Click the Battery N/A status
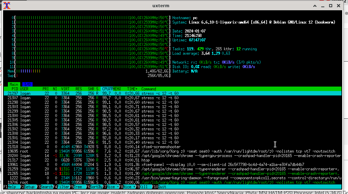 click(185, 71)
